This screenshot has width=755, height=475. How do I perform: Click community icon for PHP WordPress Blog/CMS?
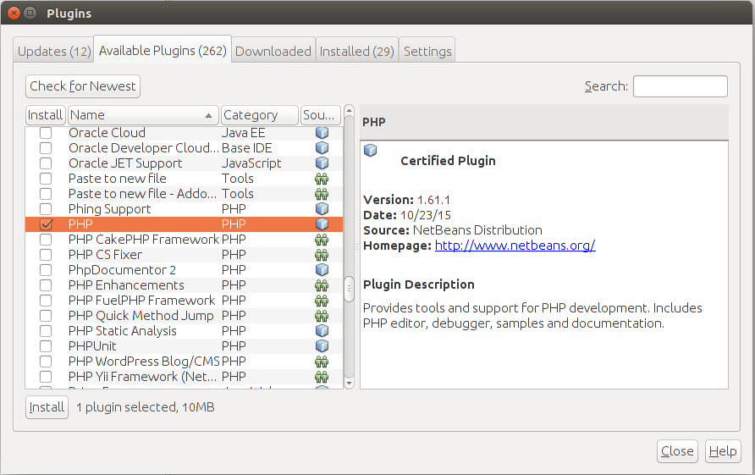point(322,362)
